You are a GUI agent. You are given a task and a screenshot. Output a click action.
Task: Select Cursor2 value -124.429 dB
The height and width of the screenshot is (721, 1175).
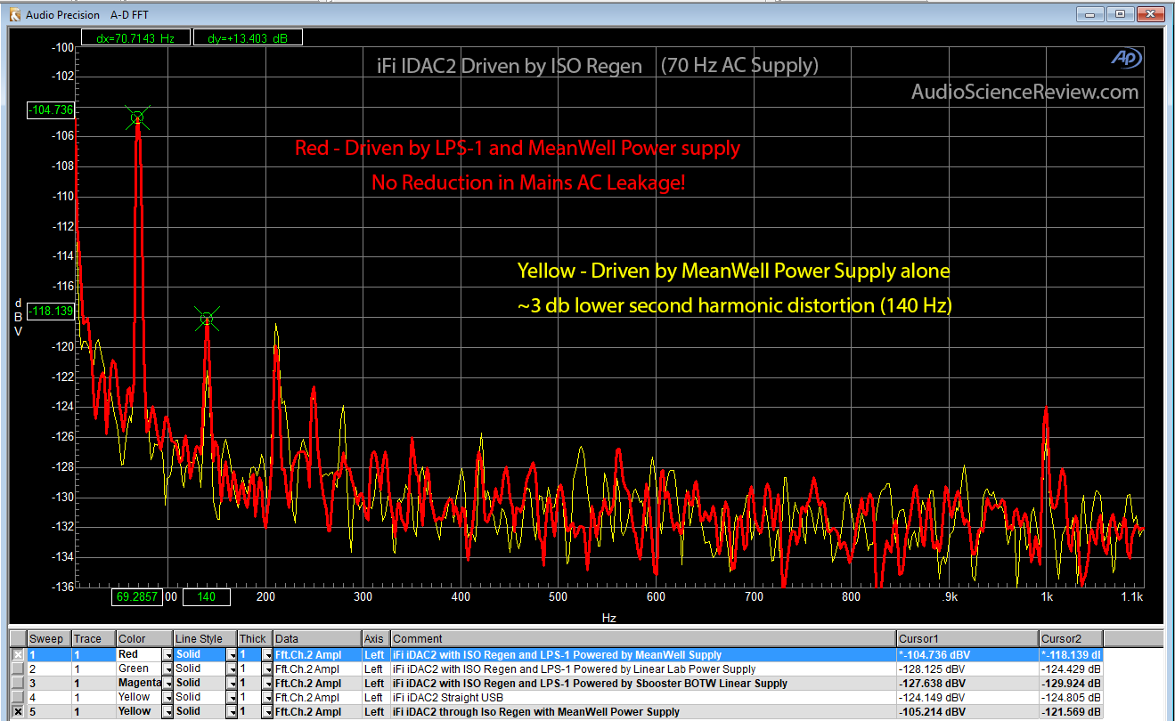pyautogui.click(x=1072, y=668)
